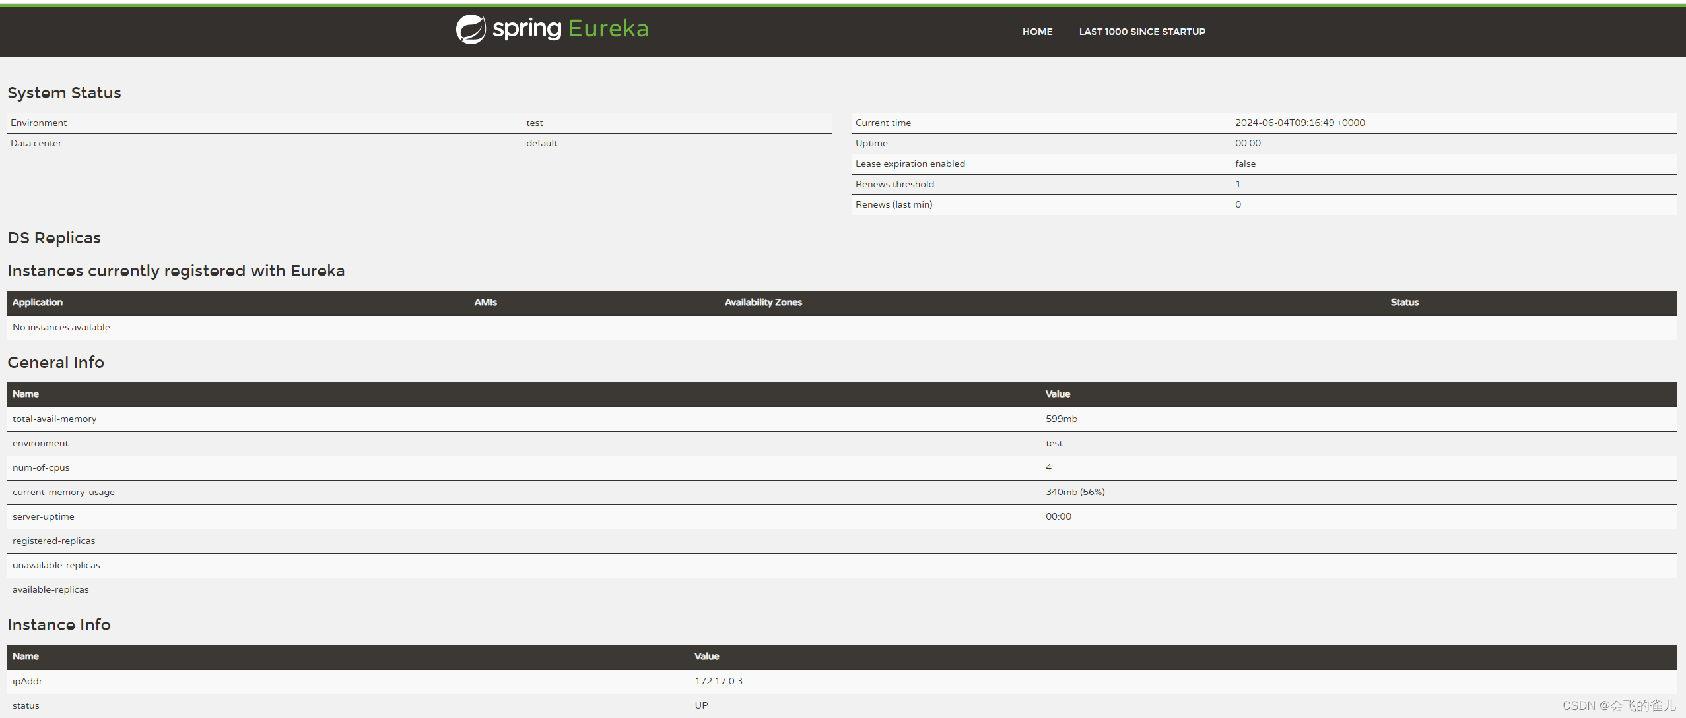Screen dimensions: 1686x718
Task: Click the Status column header
Action: coord(1404,303)
